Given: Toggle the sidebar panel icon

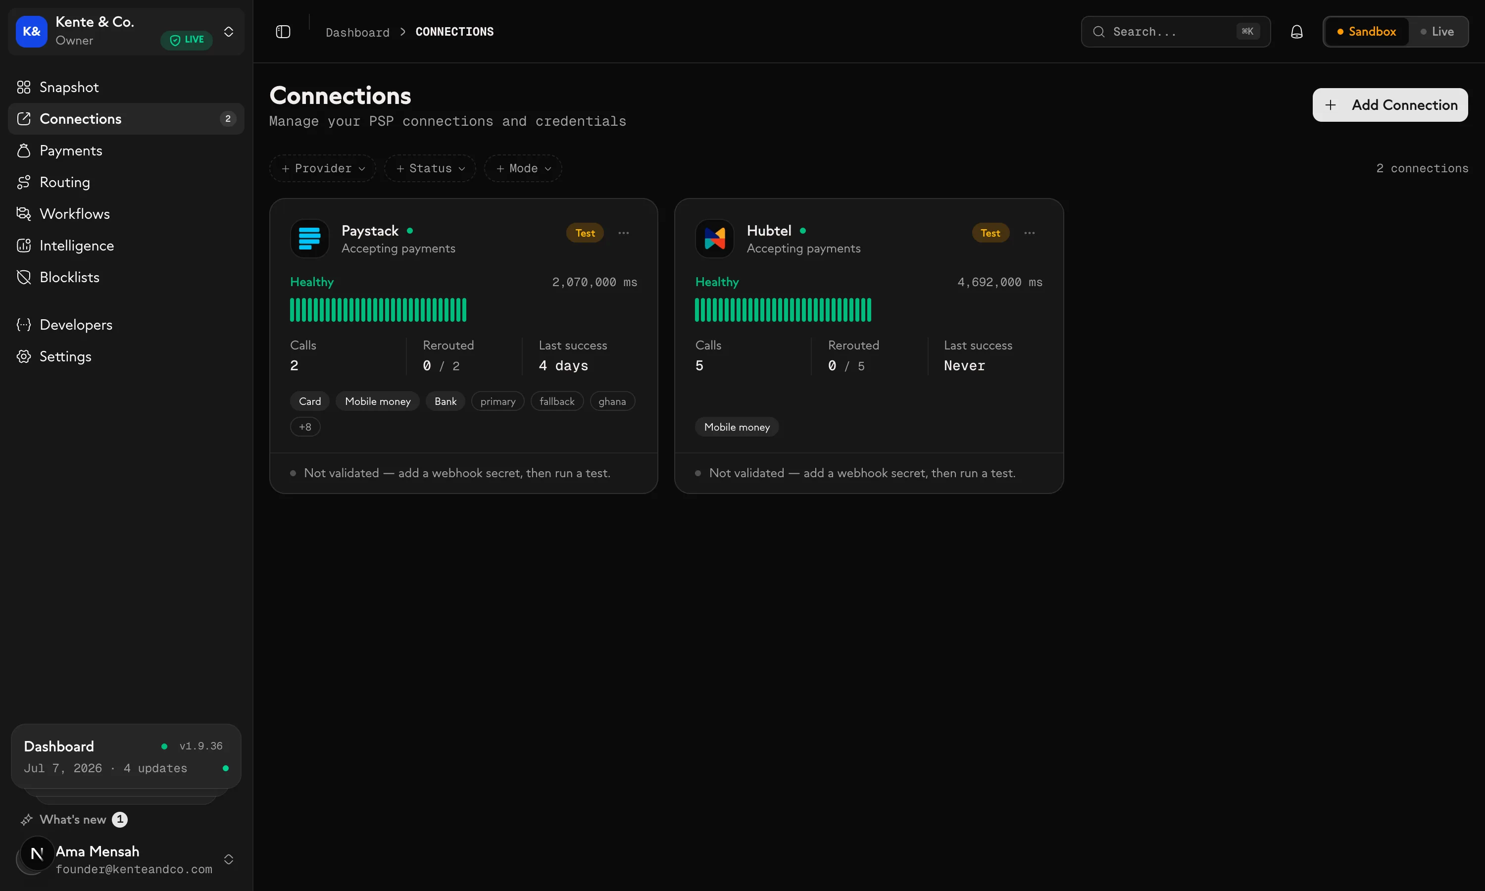Looking at the screenshot, I should (x=283, y=32).
